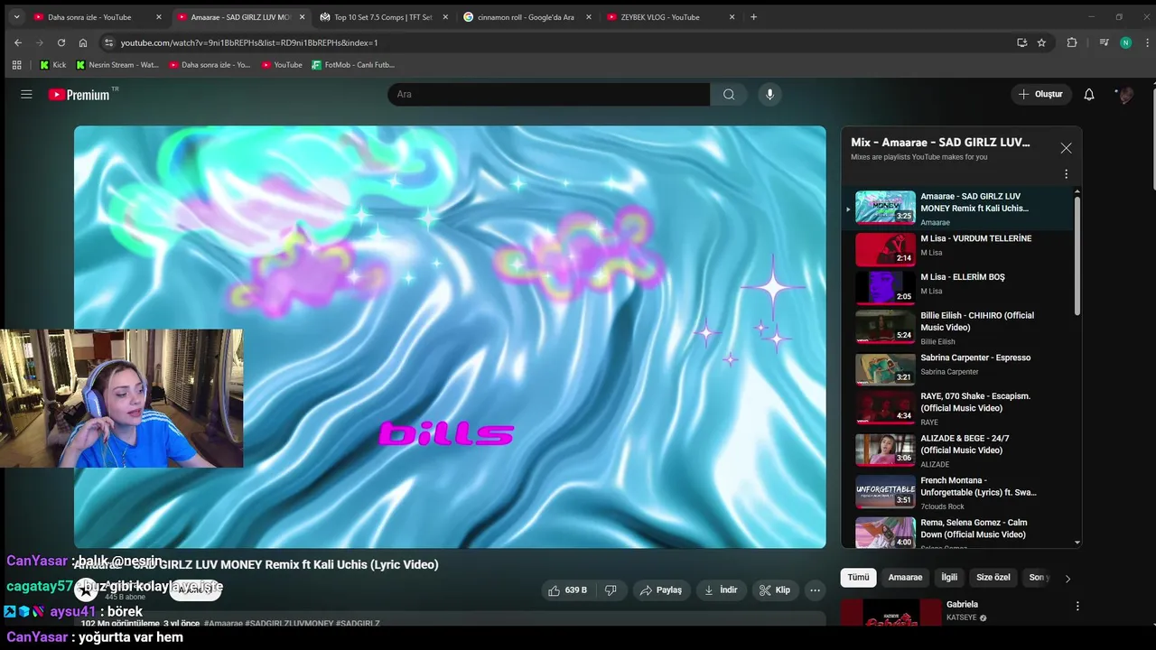Play French Montana Unforgettable from mix

pyautogui.click(x=957, y=493)
